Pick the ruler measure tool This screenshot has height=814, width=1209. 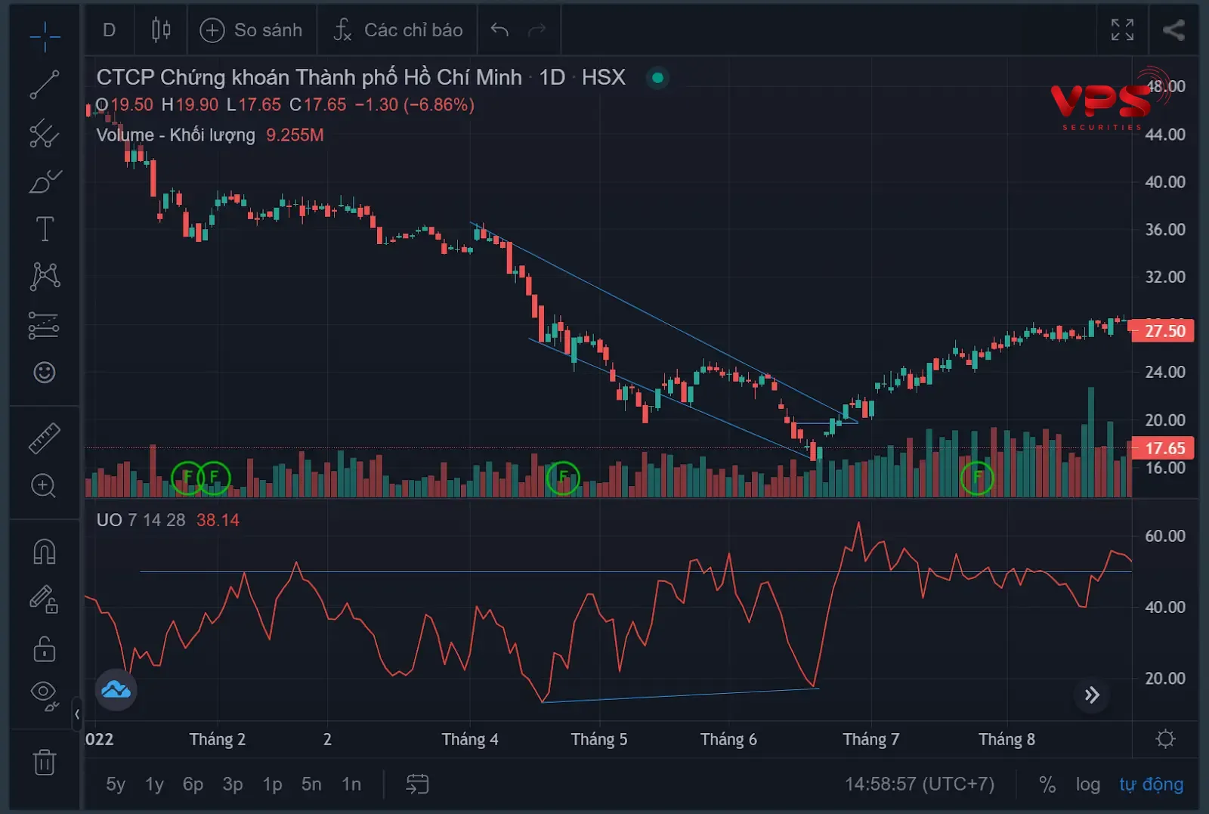click(x=45, y=438)
